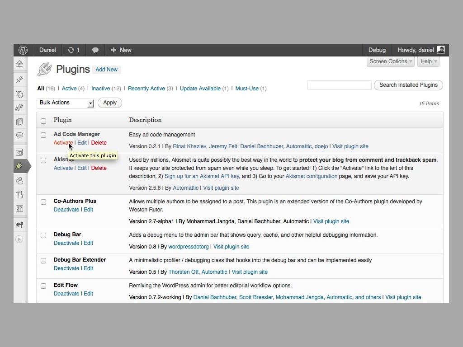Viewport: 463px width, 347px height.
Task: Click the Description column header
Action: [x=145, y=120]
